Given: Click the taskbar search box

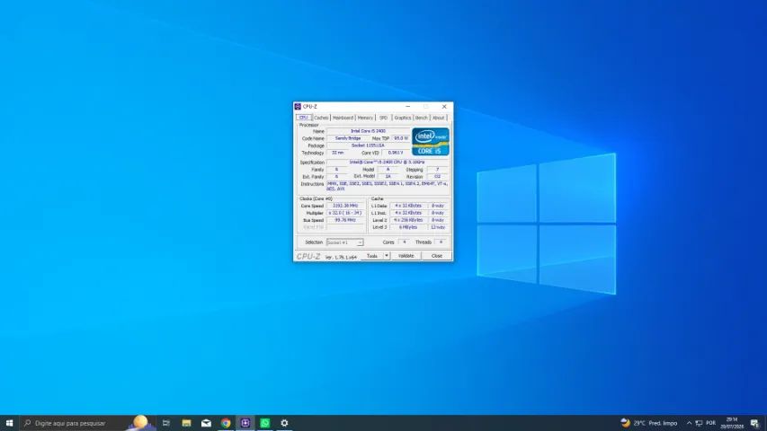Looking at the screenshot, I should coord(87,423).
